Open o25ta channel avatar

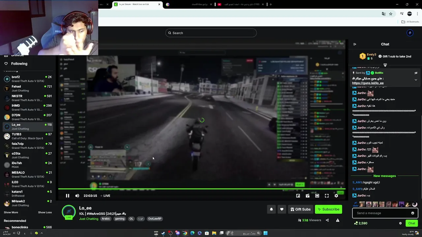tap(7, 155)
